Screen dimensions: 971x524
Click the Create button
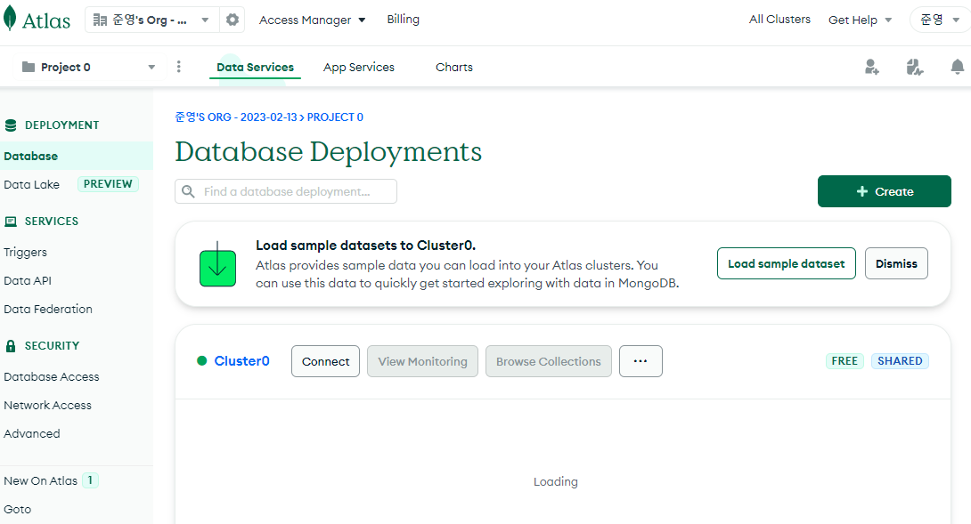[x=885, y=191]
